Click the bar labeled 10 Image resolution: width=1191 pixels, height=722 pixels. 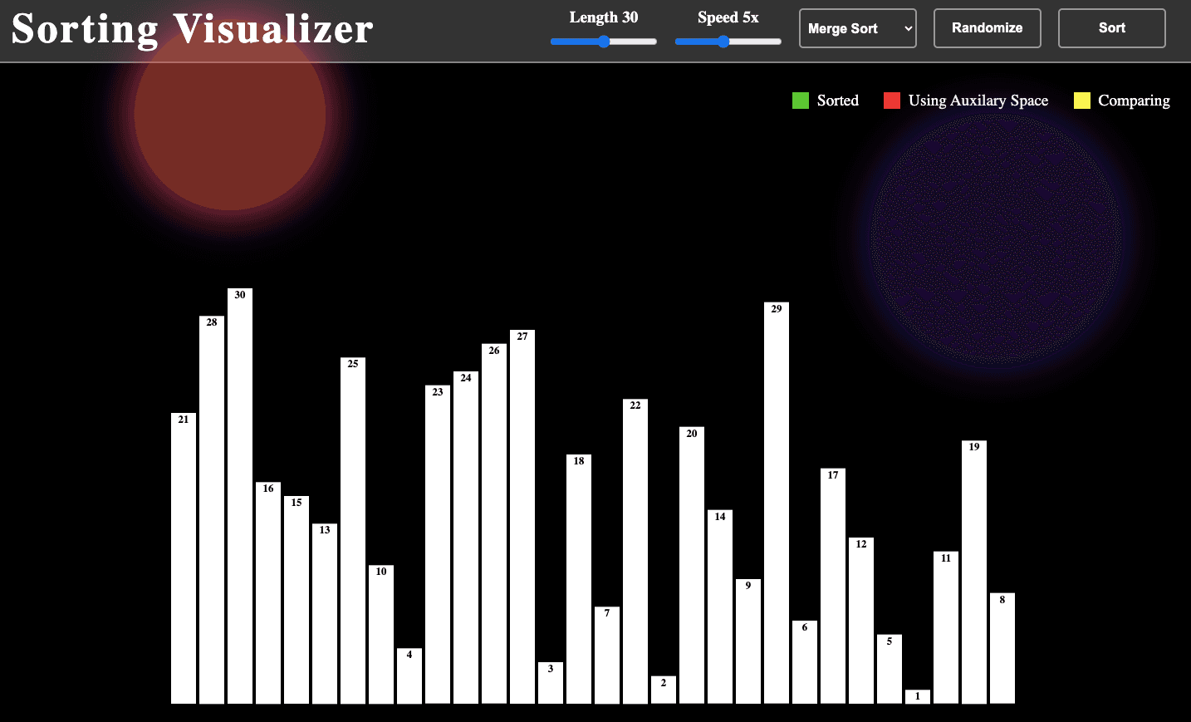click(381, 635)
